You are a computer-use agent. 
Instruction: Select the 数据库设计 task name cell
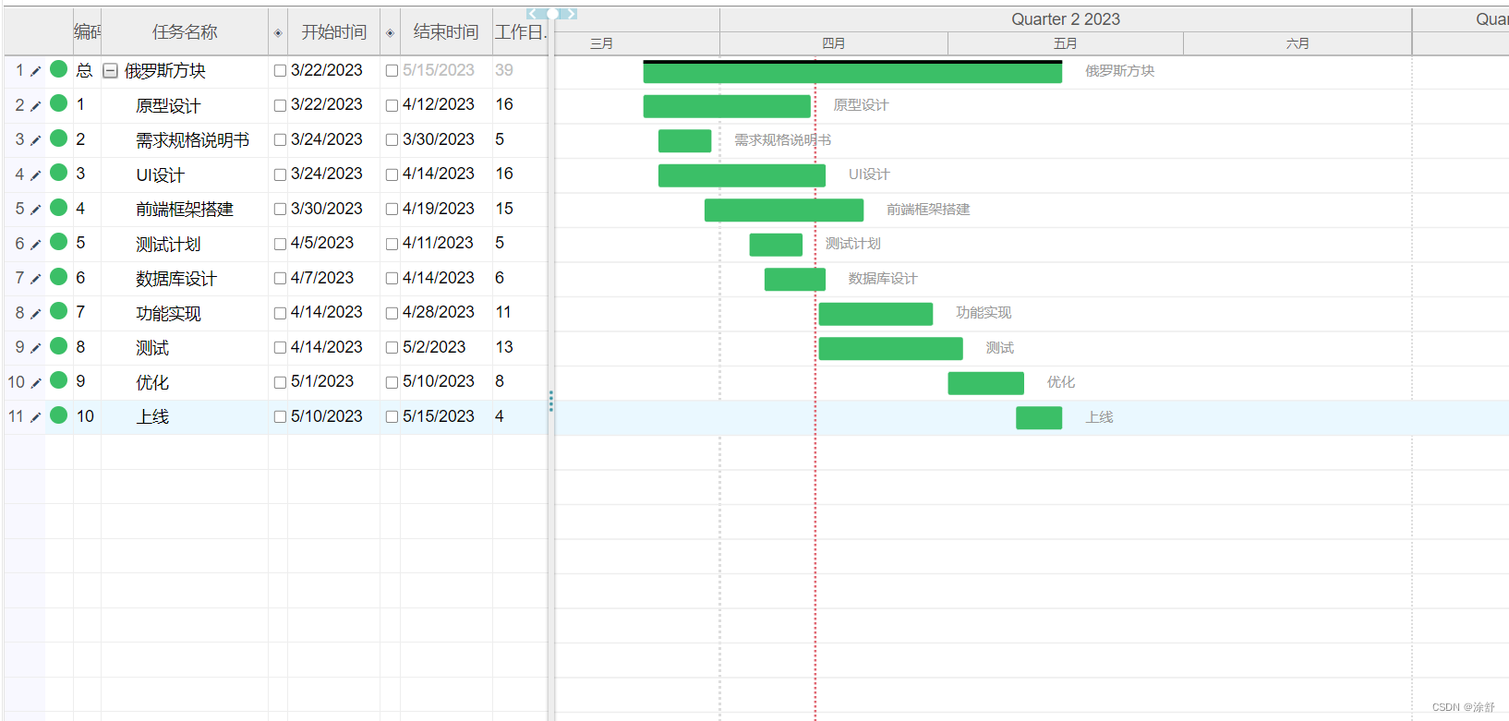tap(185, 279)
